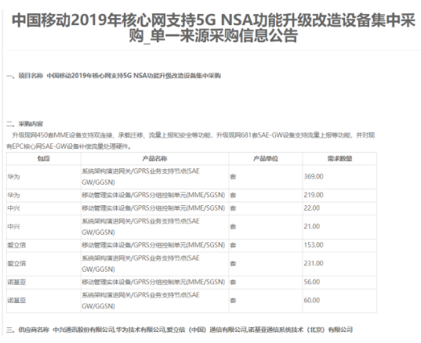
Task: Click the 产品名称 column header
Action: point(154,159)
